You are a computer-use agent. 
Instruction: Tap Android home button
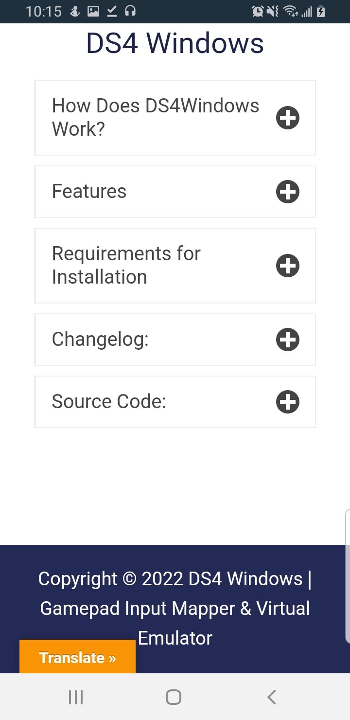click(174, 697)
